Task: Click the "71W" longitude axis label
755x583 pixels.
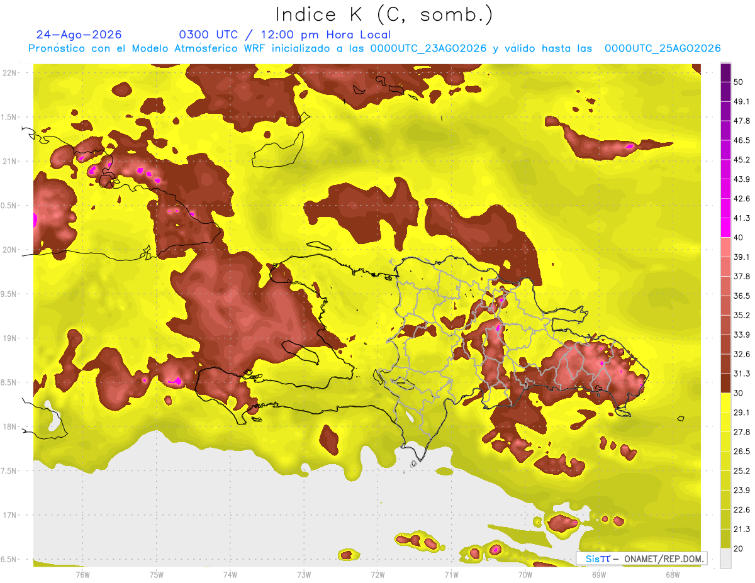Action: tap(451, 574)
